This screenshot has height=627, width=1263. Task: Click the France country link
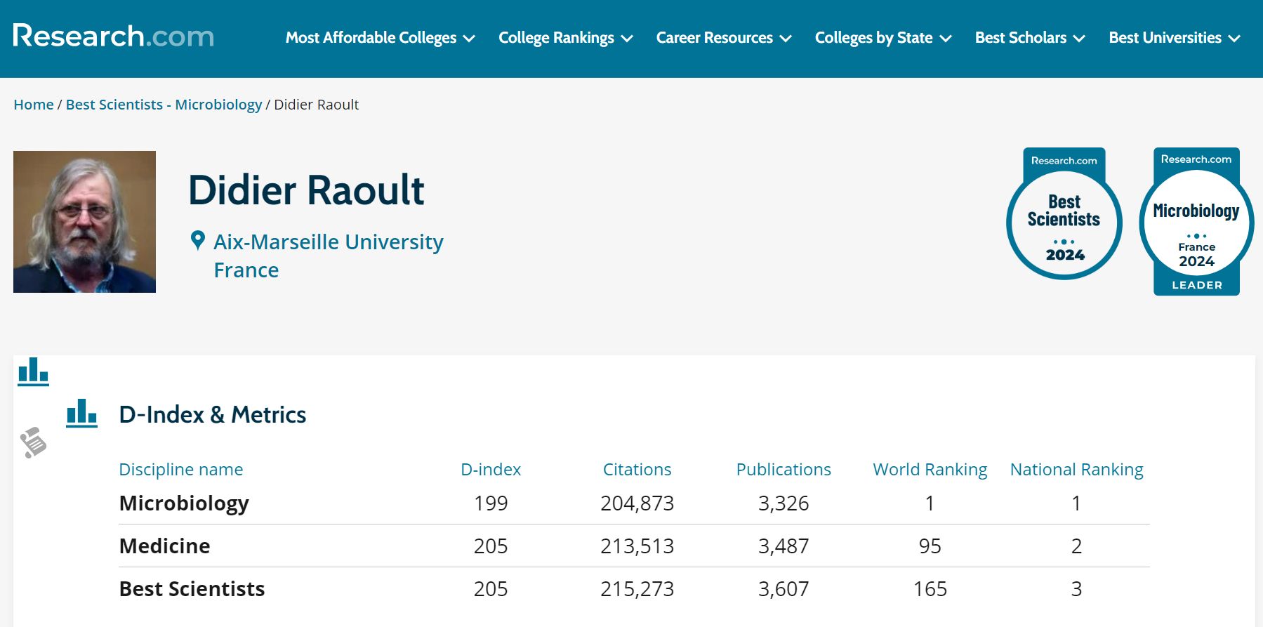coord(246,270)
